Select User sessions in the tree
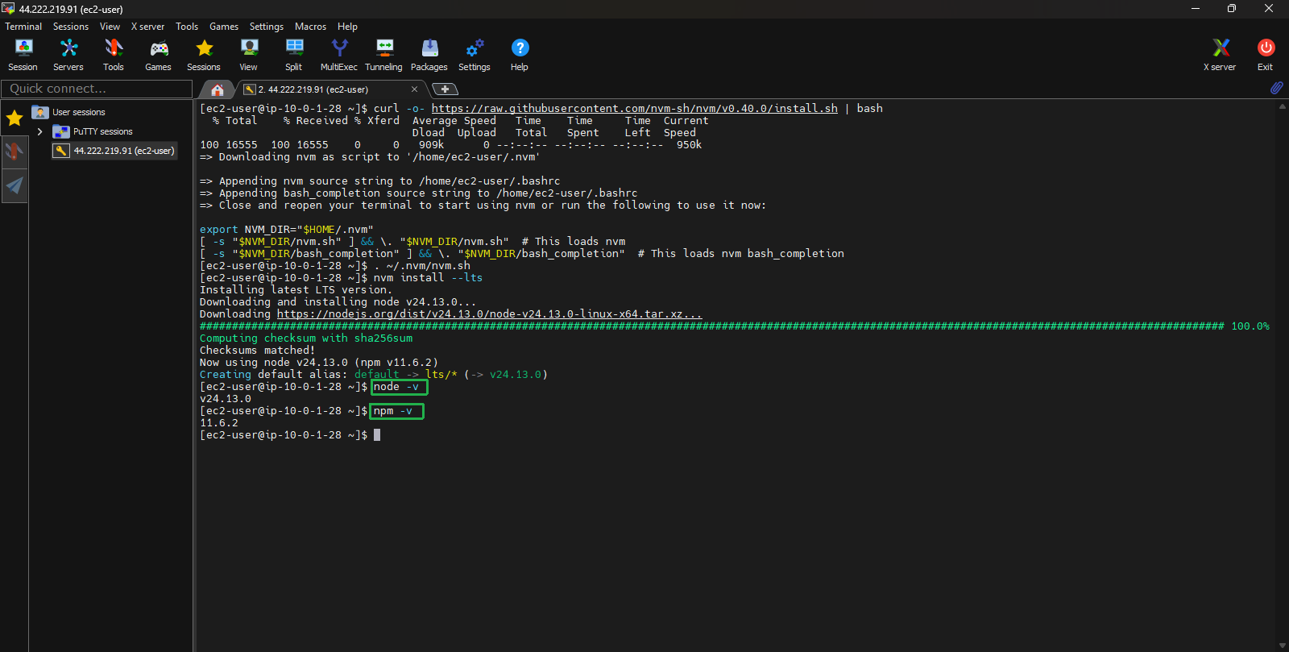The width and height of the screenshot is (1289, 652). pyautogui.click(x=78, y=112)
